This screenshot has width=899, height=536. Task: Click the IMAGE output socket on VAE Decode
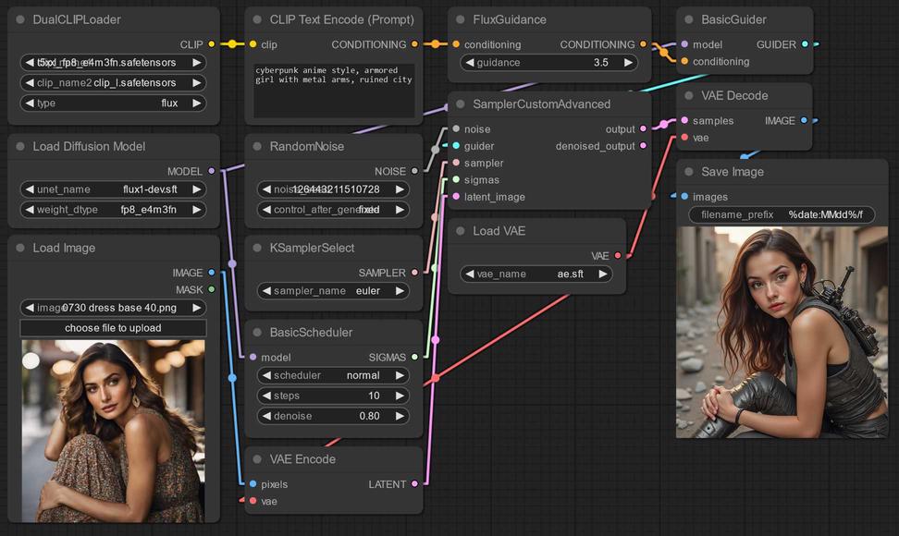(804, 120)
